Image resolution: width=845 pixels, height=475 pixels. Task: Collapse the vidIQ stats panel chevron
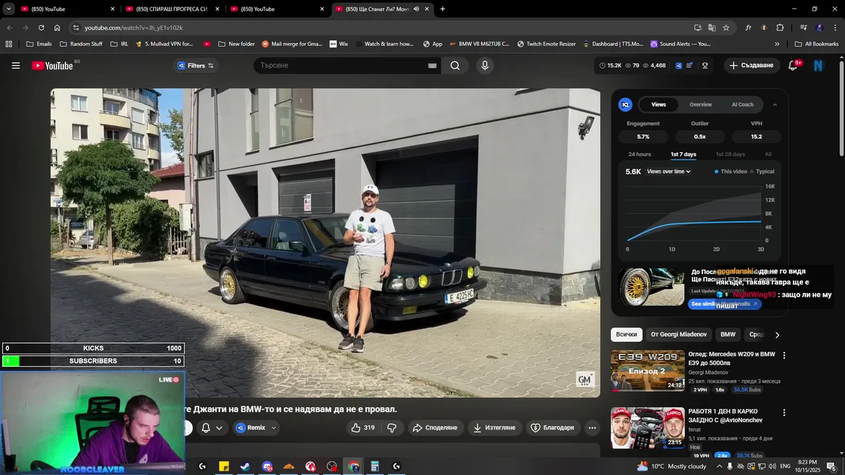775,104
